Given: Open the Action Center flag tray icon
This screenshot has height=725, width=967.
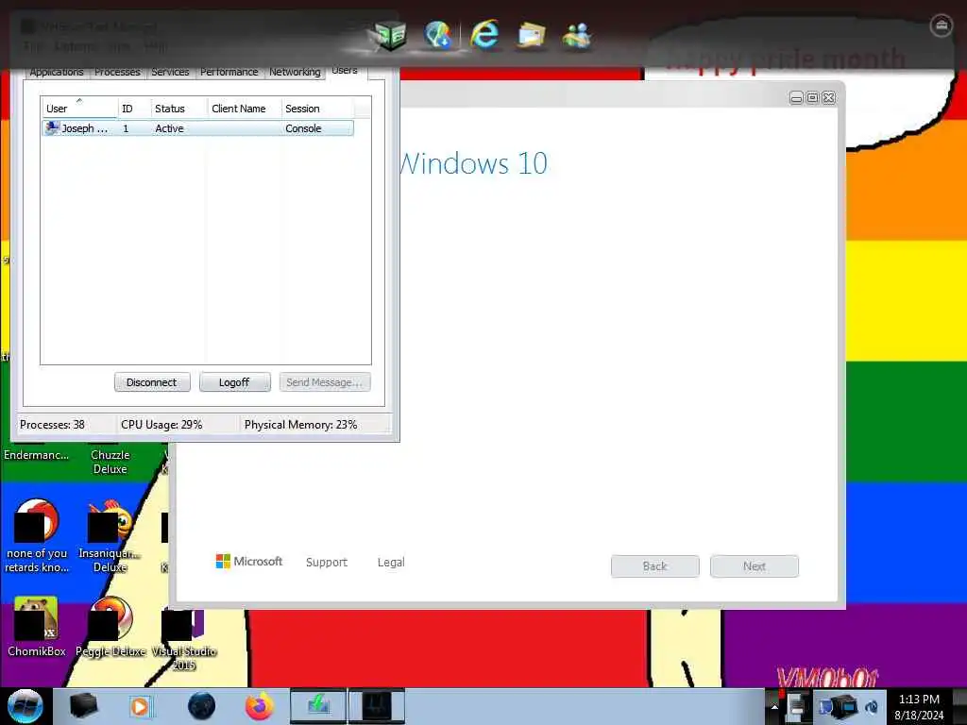Looking at the screenshot, I should [x=796, y=706].
